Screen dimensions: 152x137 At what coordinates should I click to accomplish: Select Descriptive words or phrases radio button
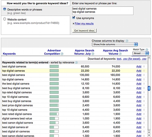[5, 9]
